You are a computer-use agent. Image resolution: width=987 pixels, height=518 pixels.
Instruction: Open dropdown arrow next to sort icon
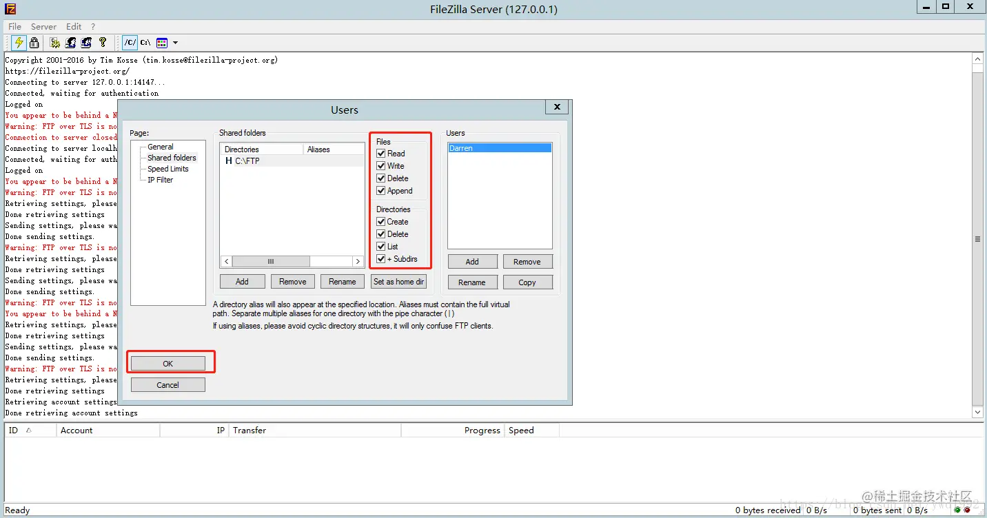tap(175, 43)
